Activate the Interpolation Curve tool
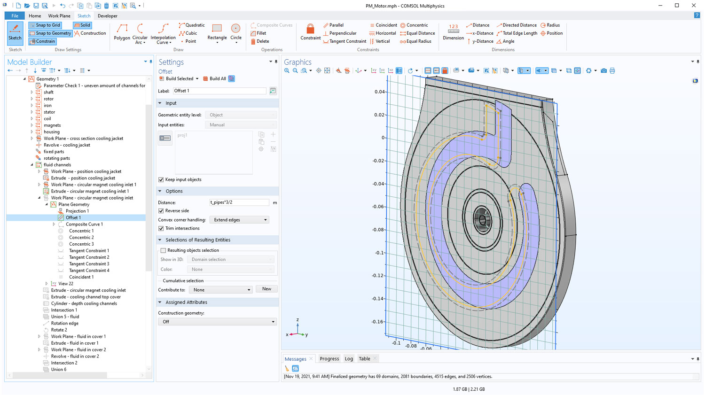 163,33
